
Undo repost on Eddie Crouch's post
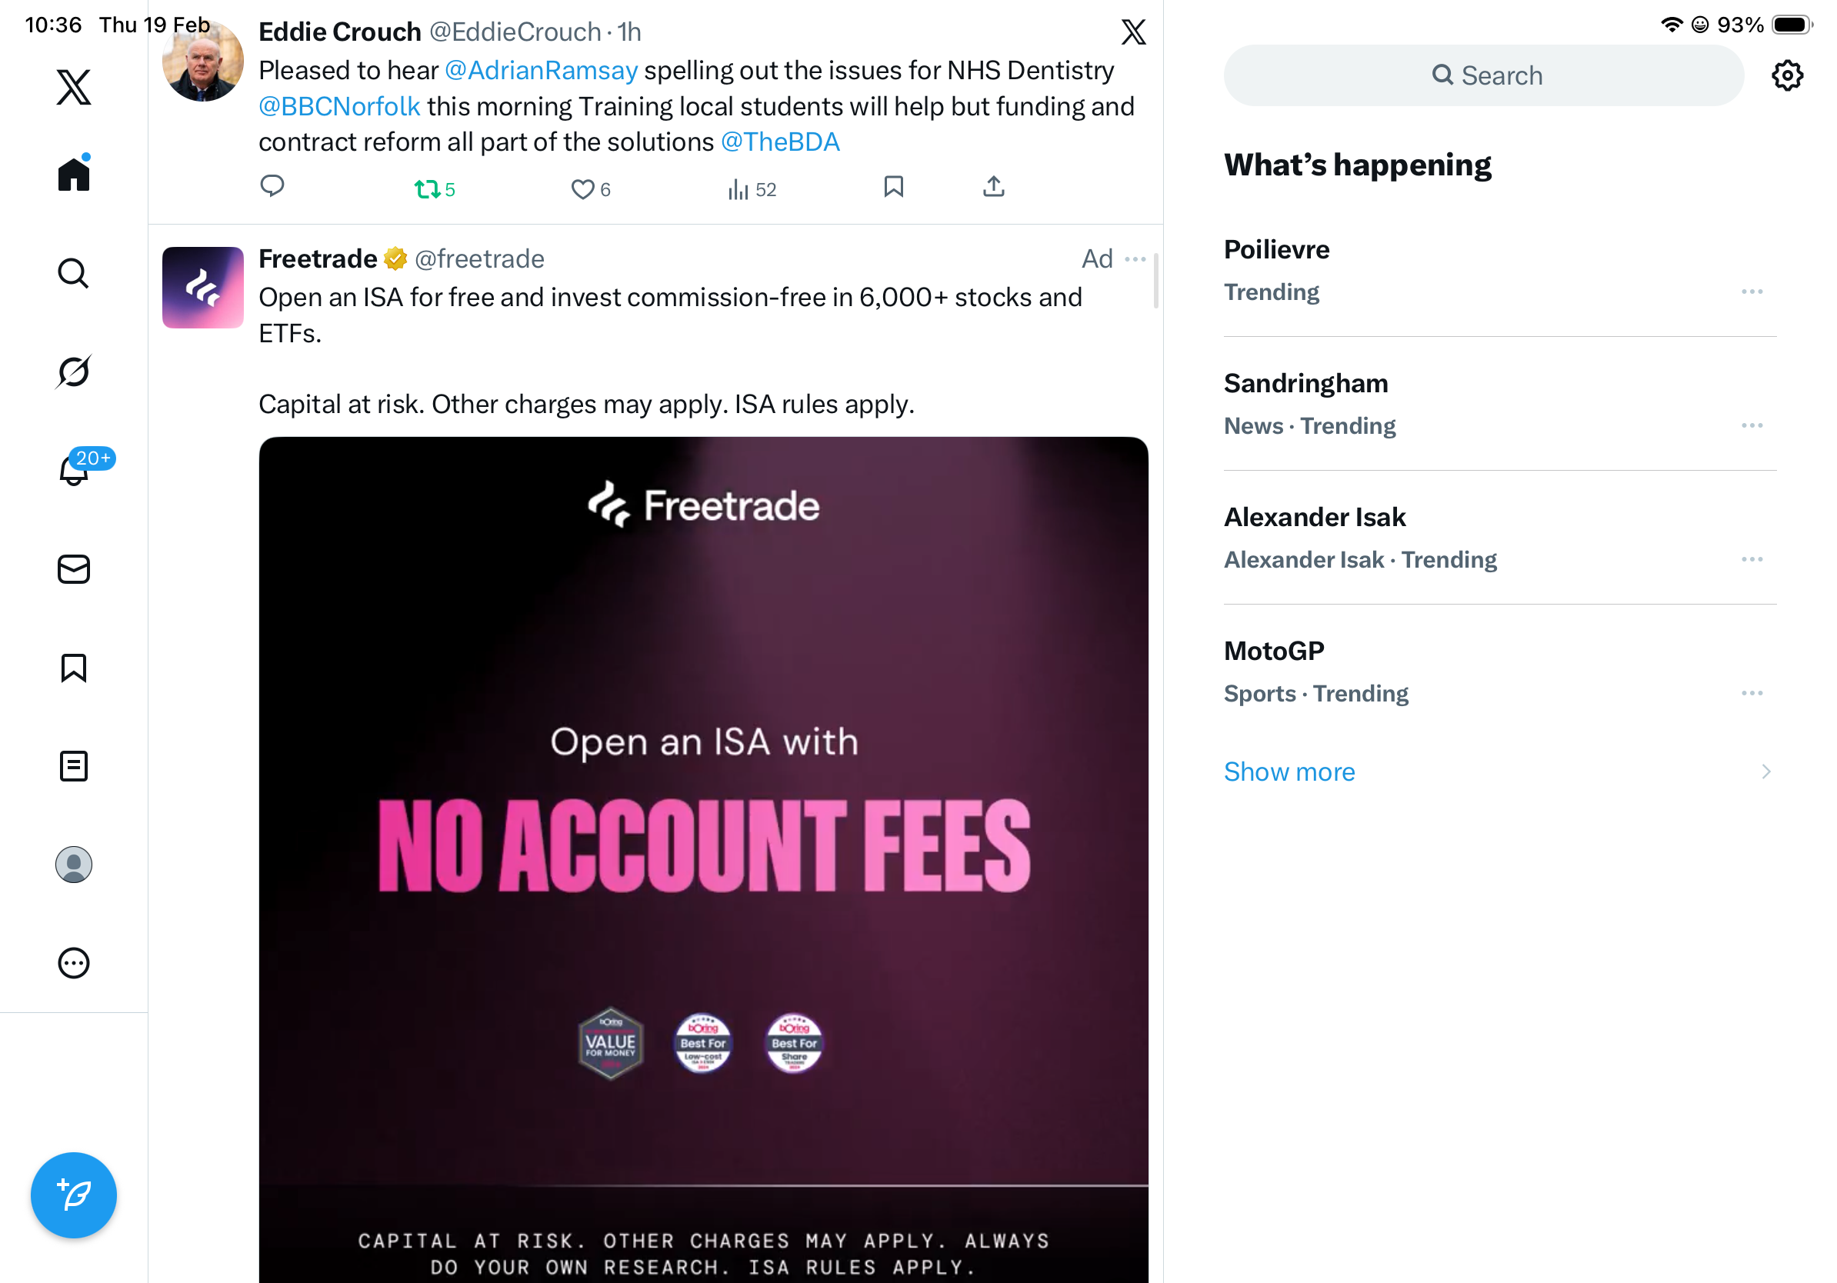pyautogui.click(x=427, y=189)
